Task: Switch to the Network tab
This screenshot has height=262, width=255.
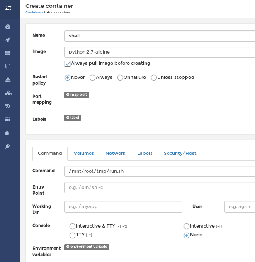Action: 115,153
